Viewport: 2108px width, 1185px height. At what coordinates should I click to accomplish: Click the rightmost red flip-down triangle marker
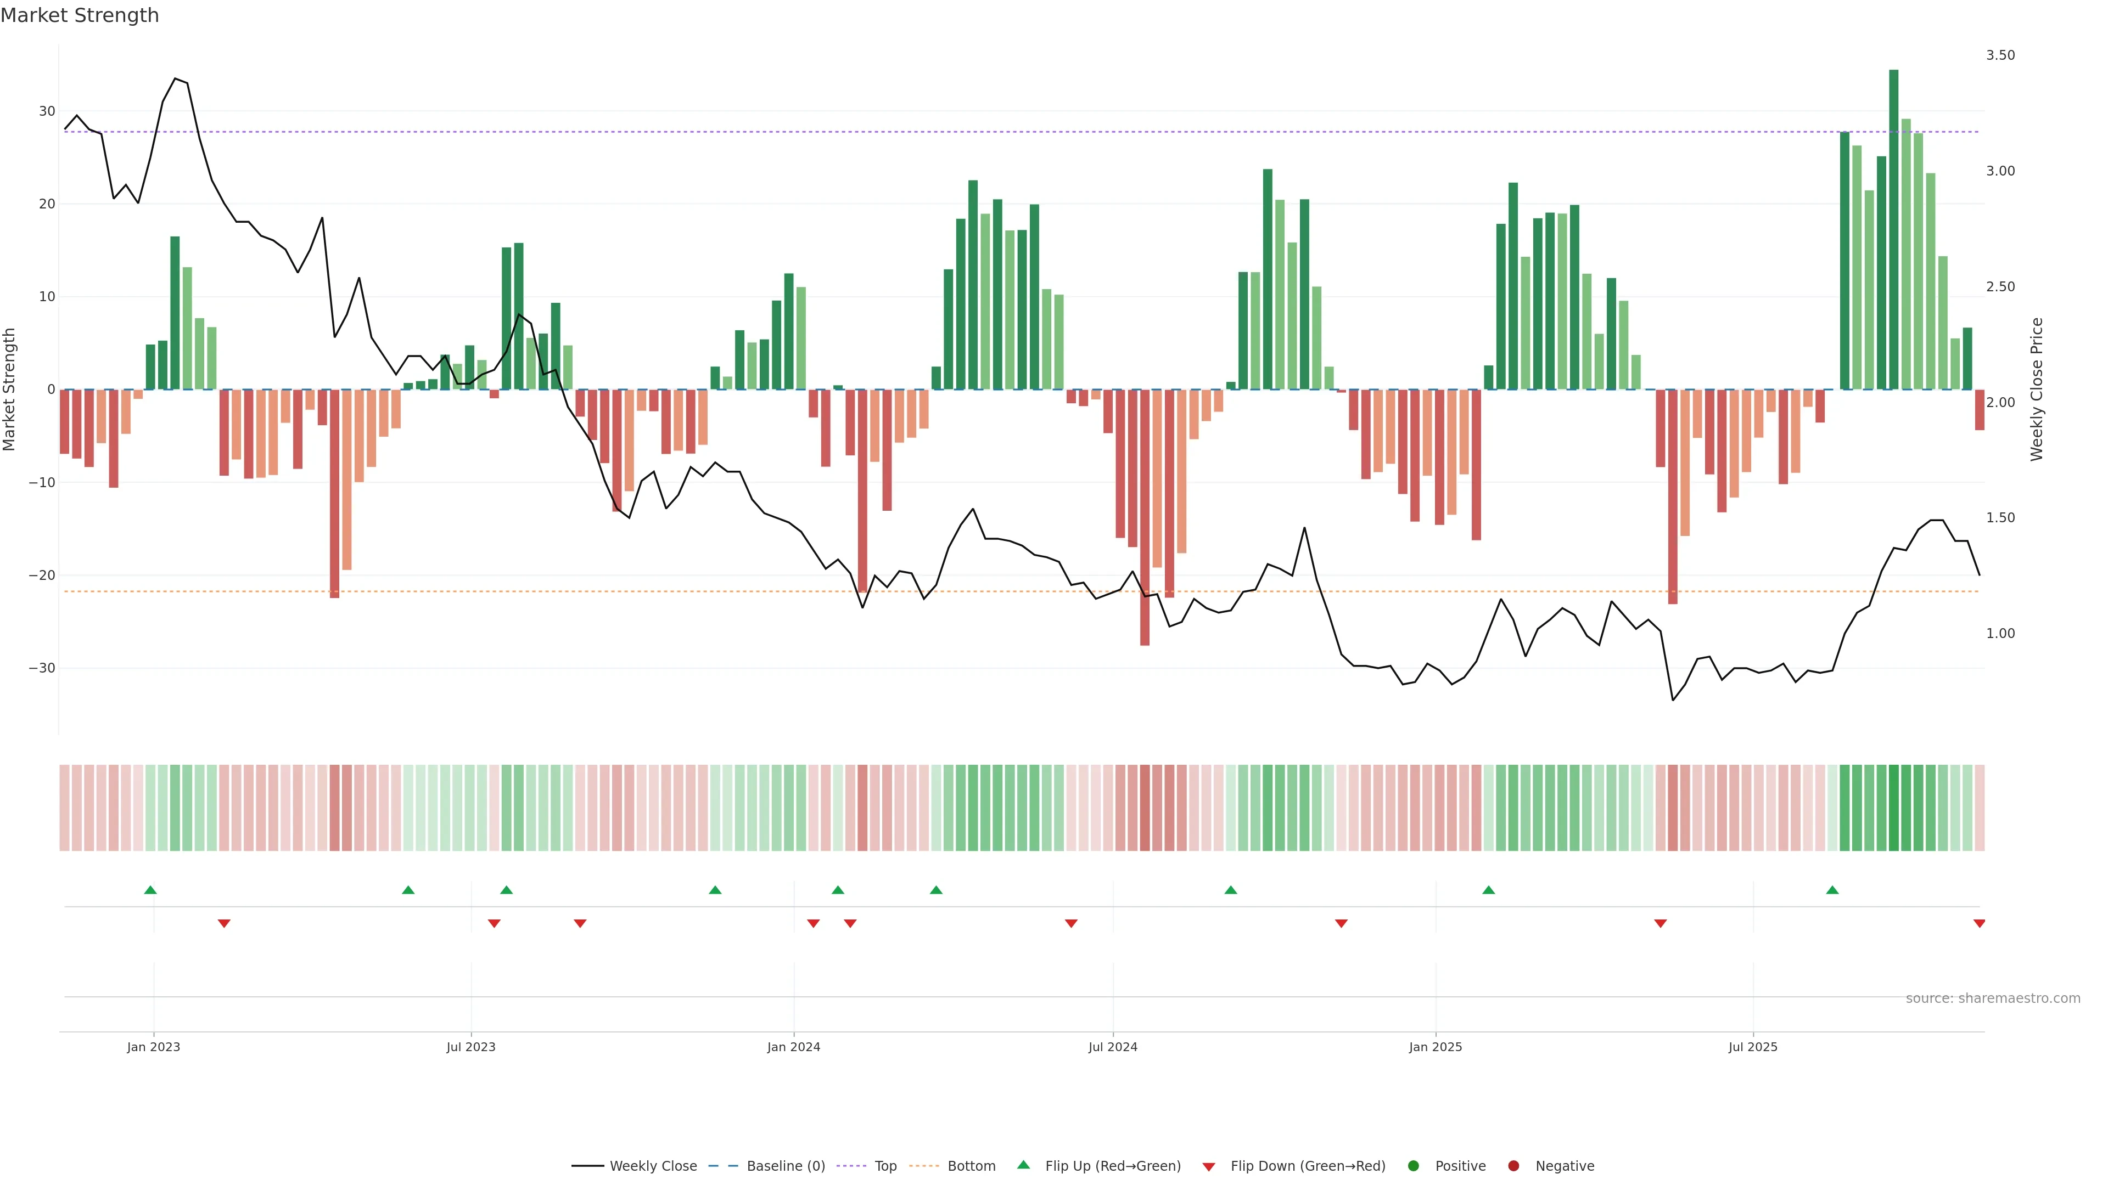pos(1978,923)
